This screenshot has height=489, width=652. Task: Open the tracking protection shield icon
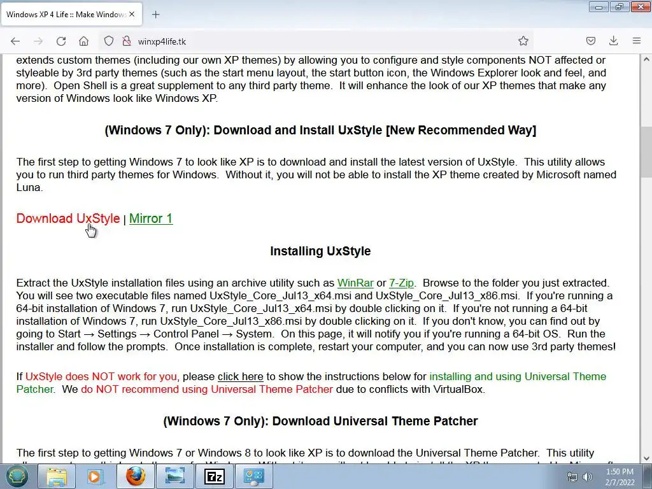tap(108, 41)
